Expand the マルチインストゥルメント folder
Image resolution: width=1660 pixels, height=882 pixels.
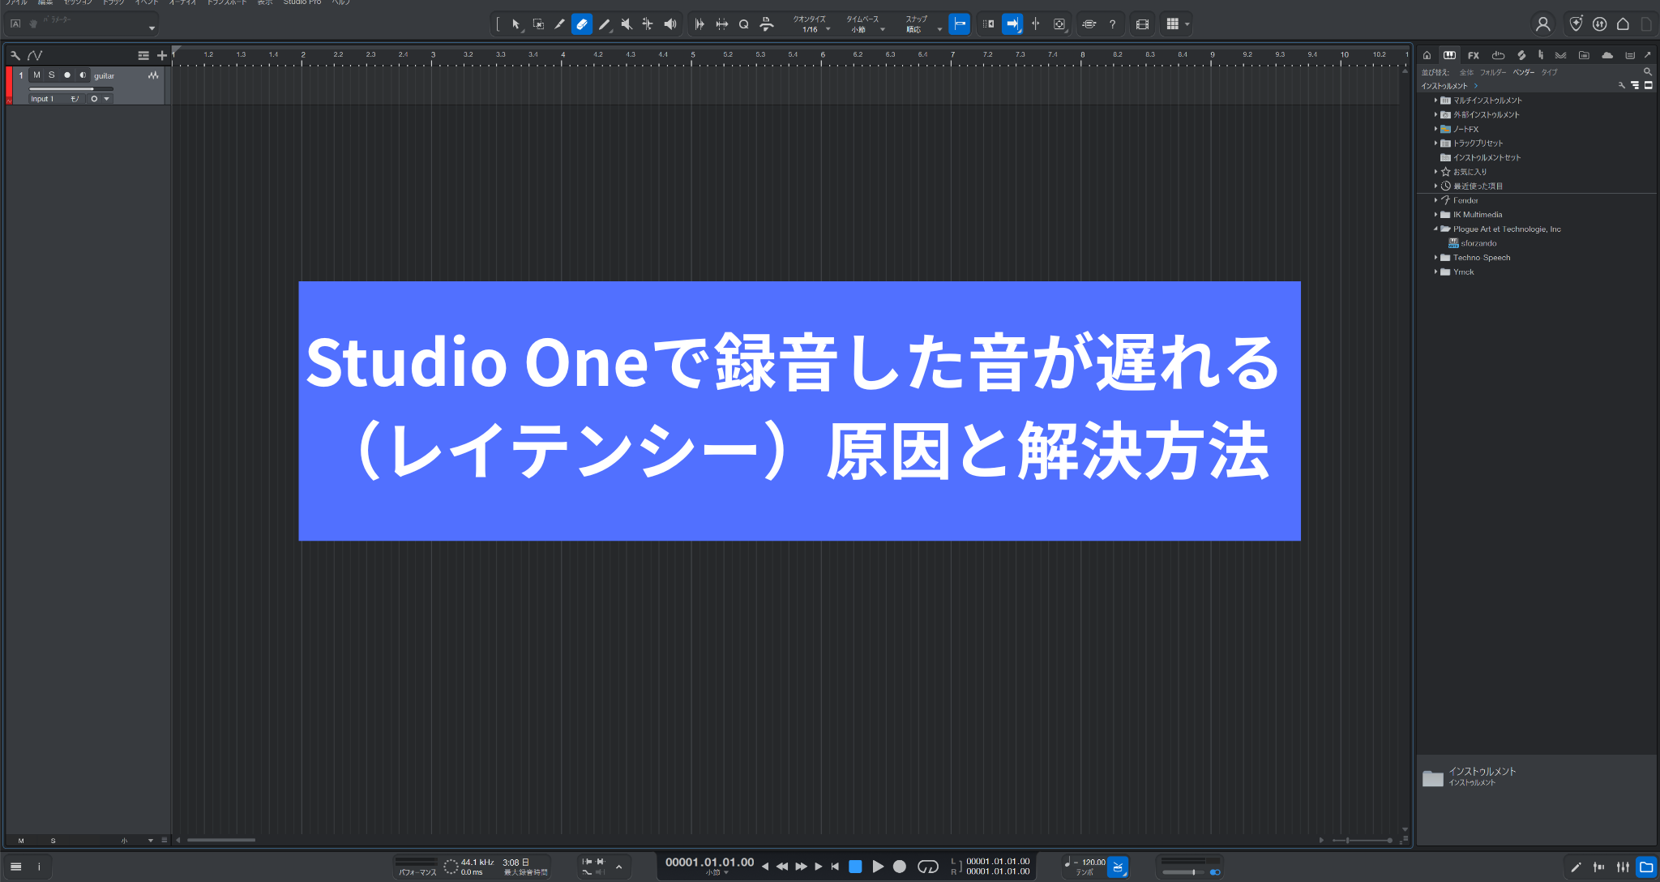tap(1435, 101)
